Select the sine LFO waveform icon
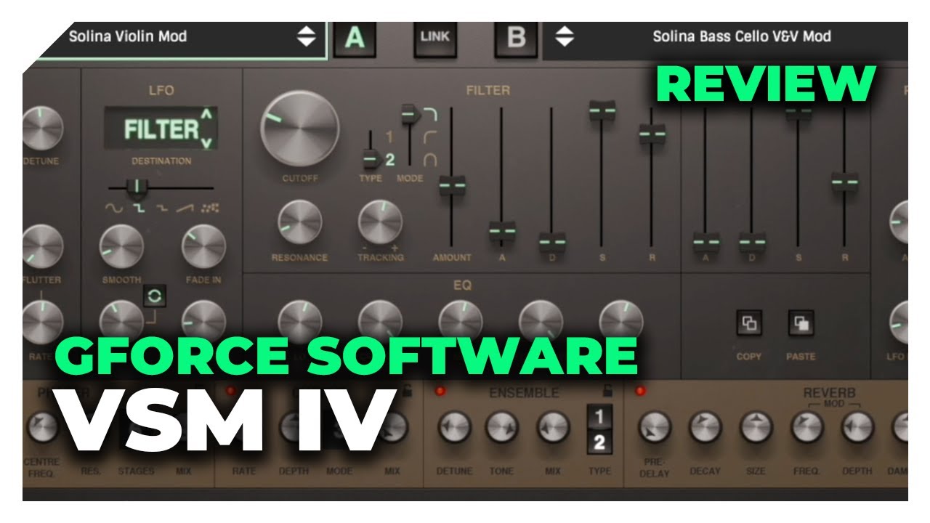Image resolution: width=930 pixels, height=523 pixels. point(114,208)
